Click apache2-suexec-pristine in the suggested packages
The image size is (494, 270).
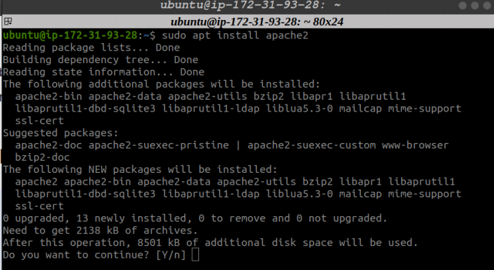point(158,145)
